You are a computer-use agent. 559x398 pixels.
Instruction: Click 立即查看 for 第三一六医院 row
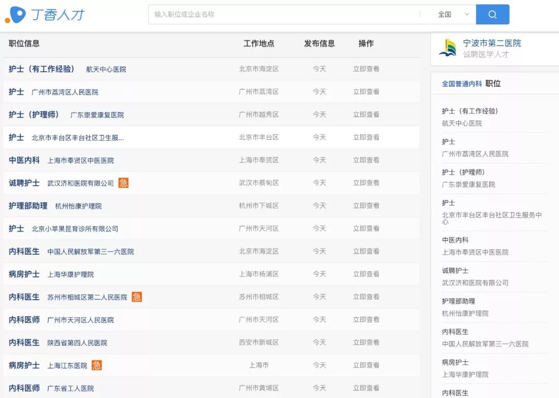(366, 252)
